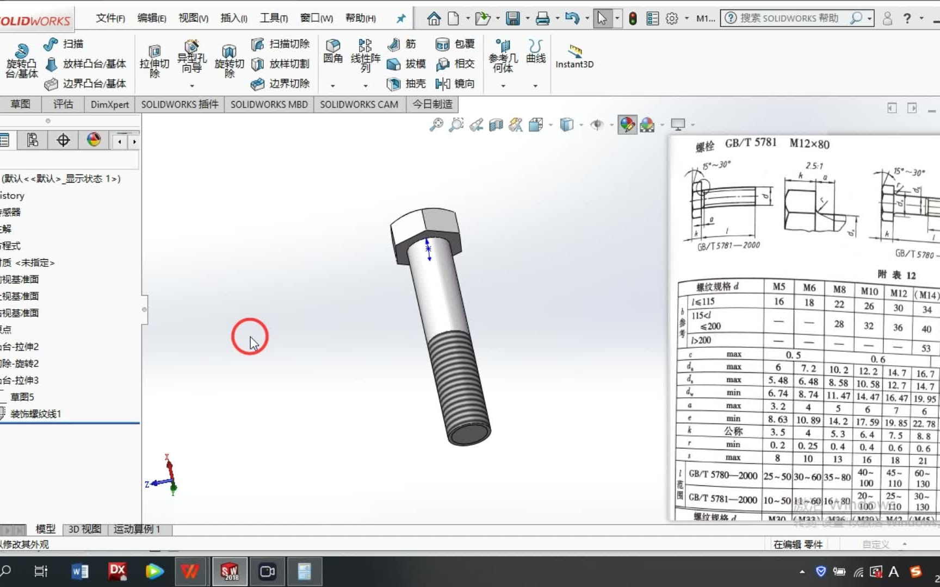Select the Rib (筋) feature

401,44
